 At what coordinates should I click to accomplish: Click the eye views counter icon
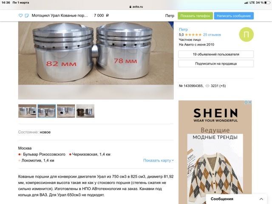[x=207, y=86]
